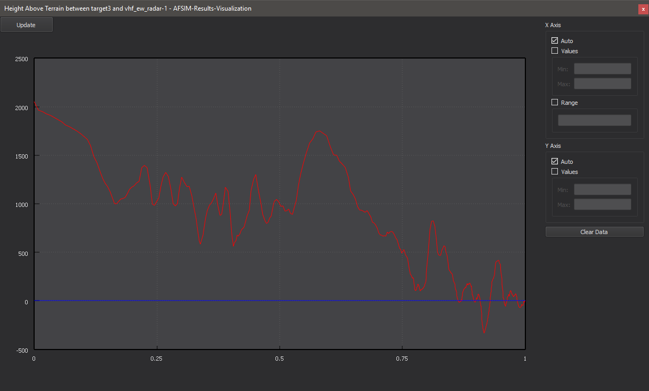Click the 0.25 x-axis tick label
The width and height of the screenshot is (649, 391).
[x=157, y=359]
